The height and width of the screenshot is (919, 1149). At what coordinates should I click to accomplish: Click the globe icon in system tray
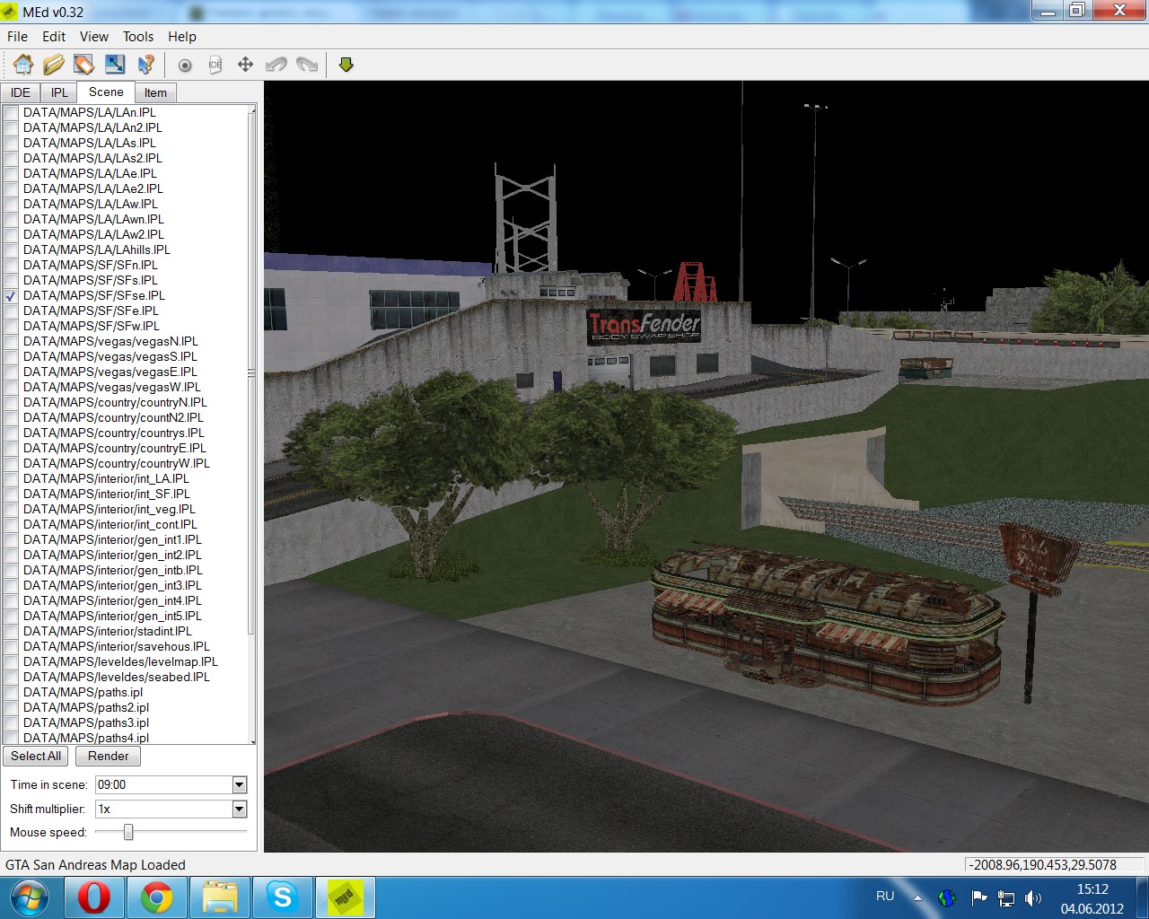(947, 897)
